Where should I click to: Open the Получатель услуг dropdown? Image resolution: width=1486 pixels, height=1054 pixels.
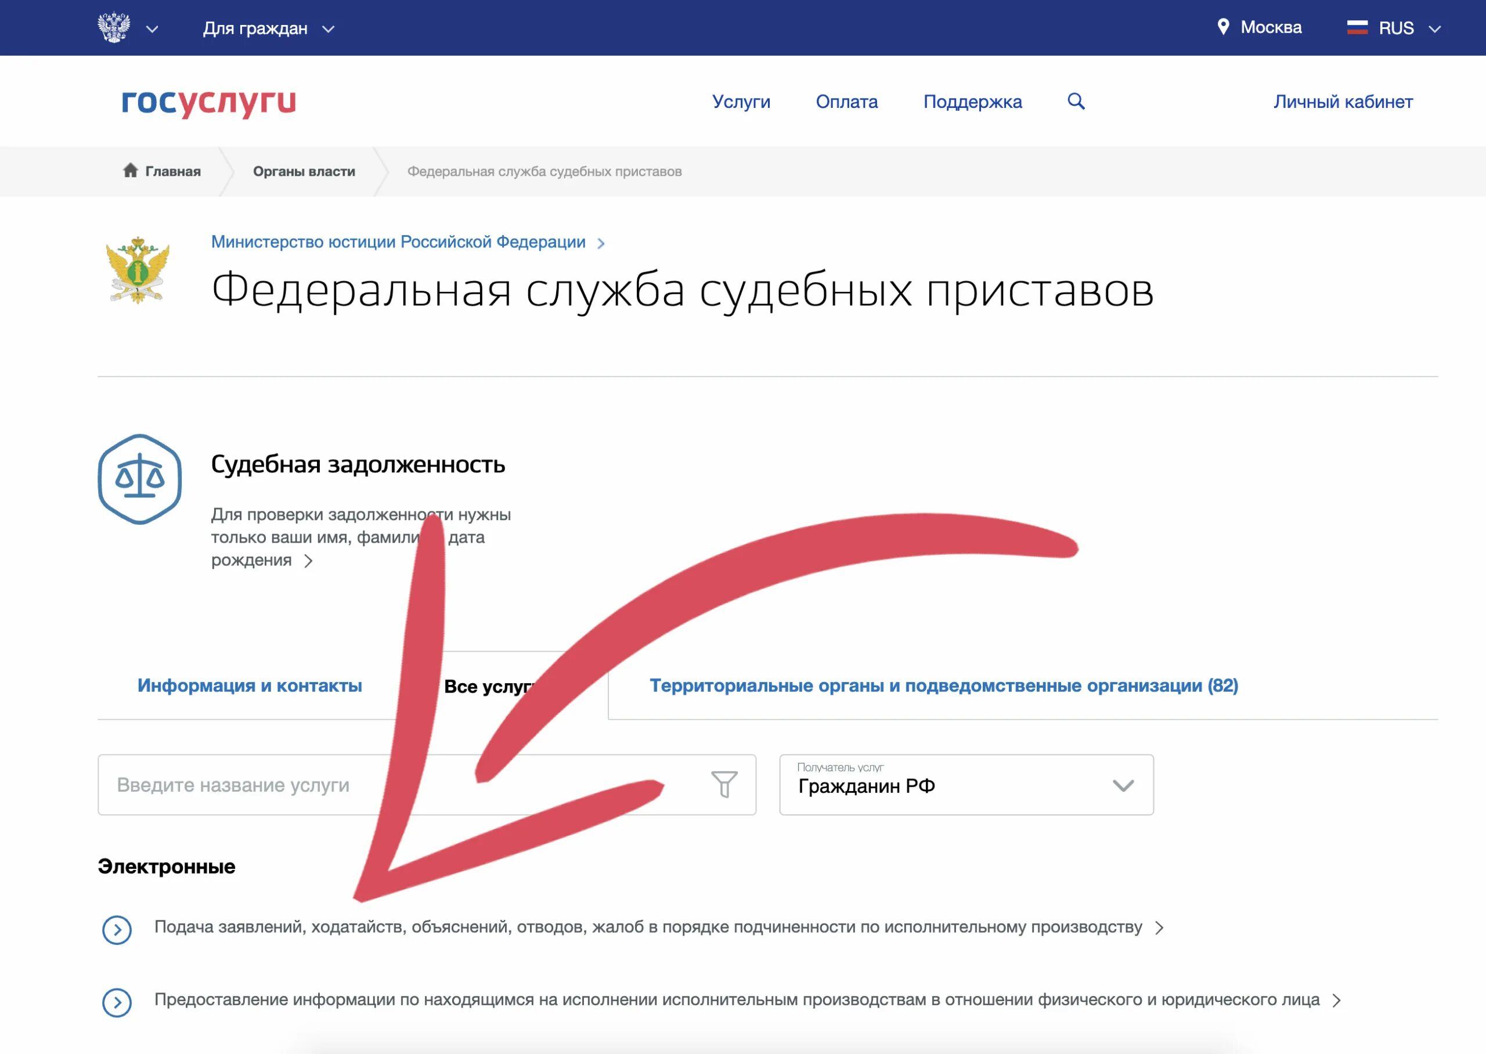(x=966, y=785)
